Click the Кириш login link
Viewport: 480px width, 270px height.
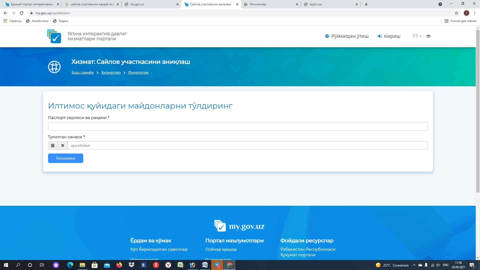389,36
